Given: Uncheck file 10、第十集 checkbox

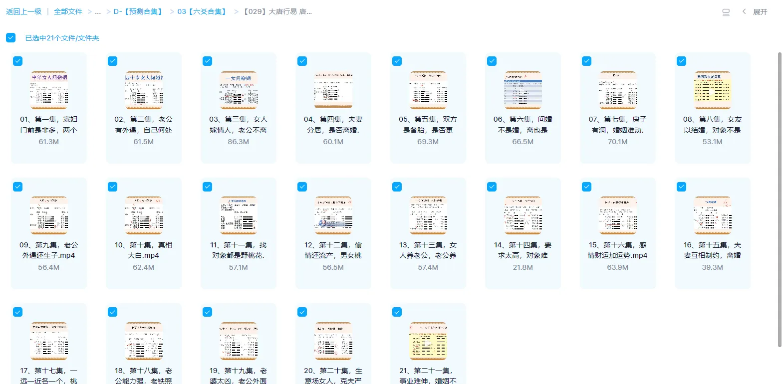Looking at the screenshot, I should 113,187.
